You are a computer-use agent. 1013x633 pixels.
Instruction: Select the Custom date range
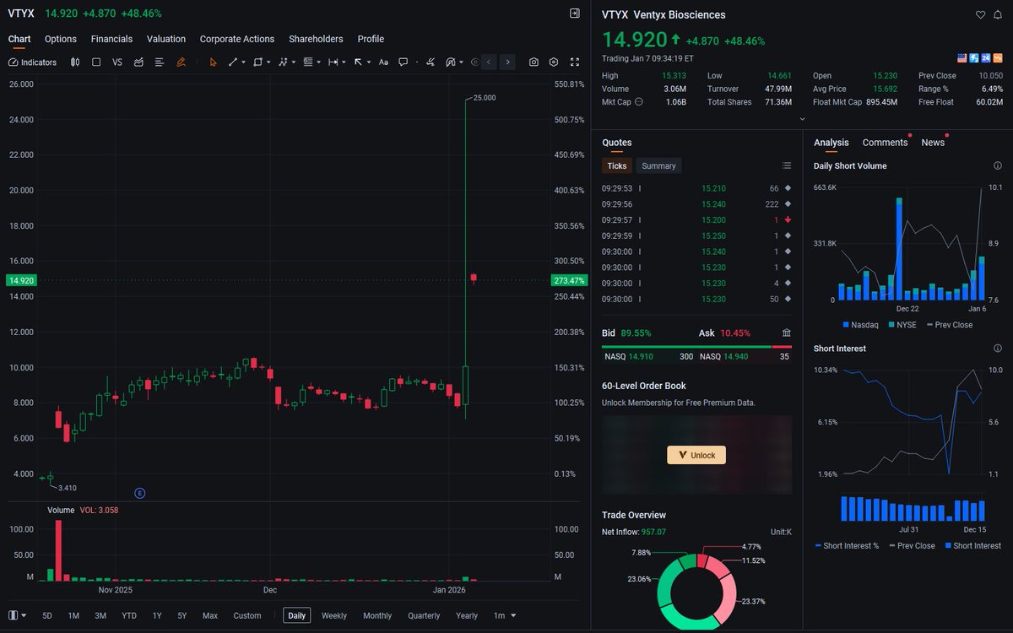pos(247,615)
